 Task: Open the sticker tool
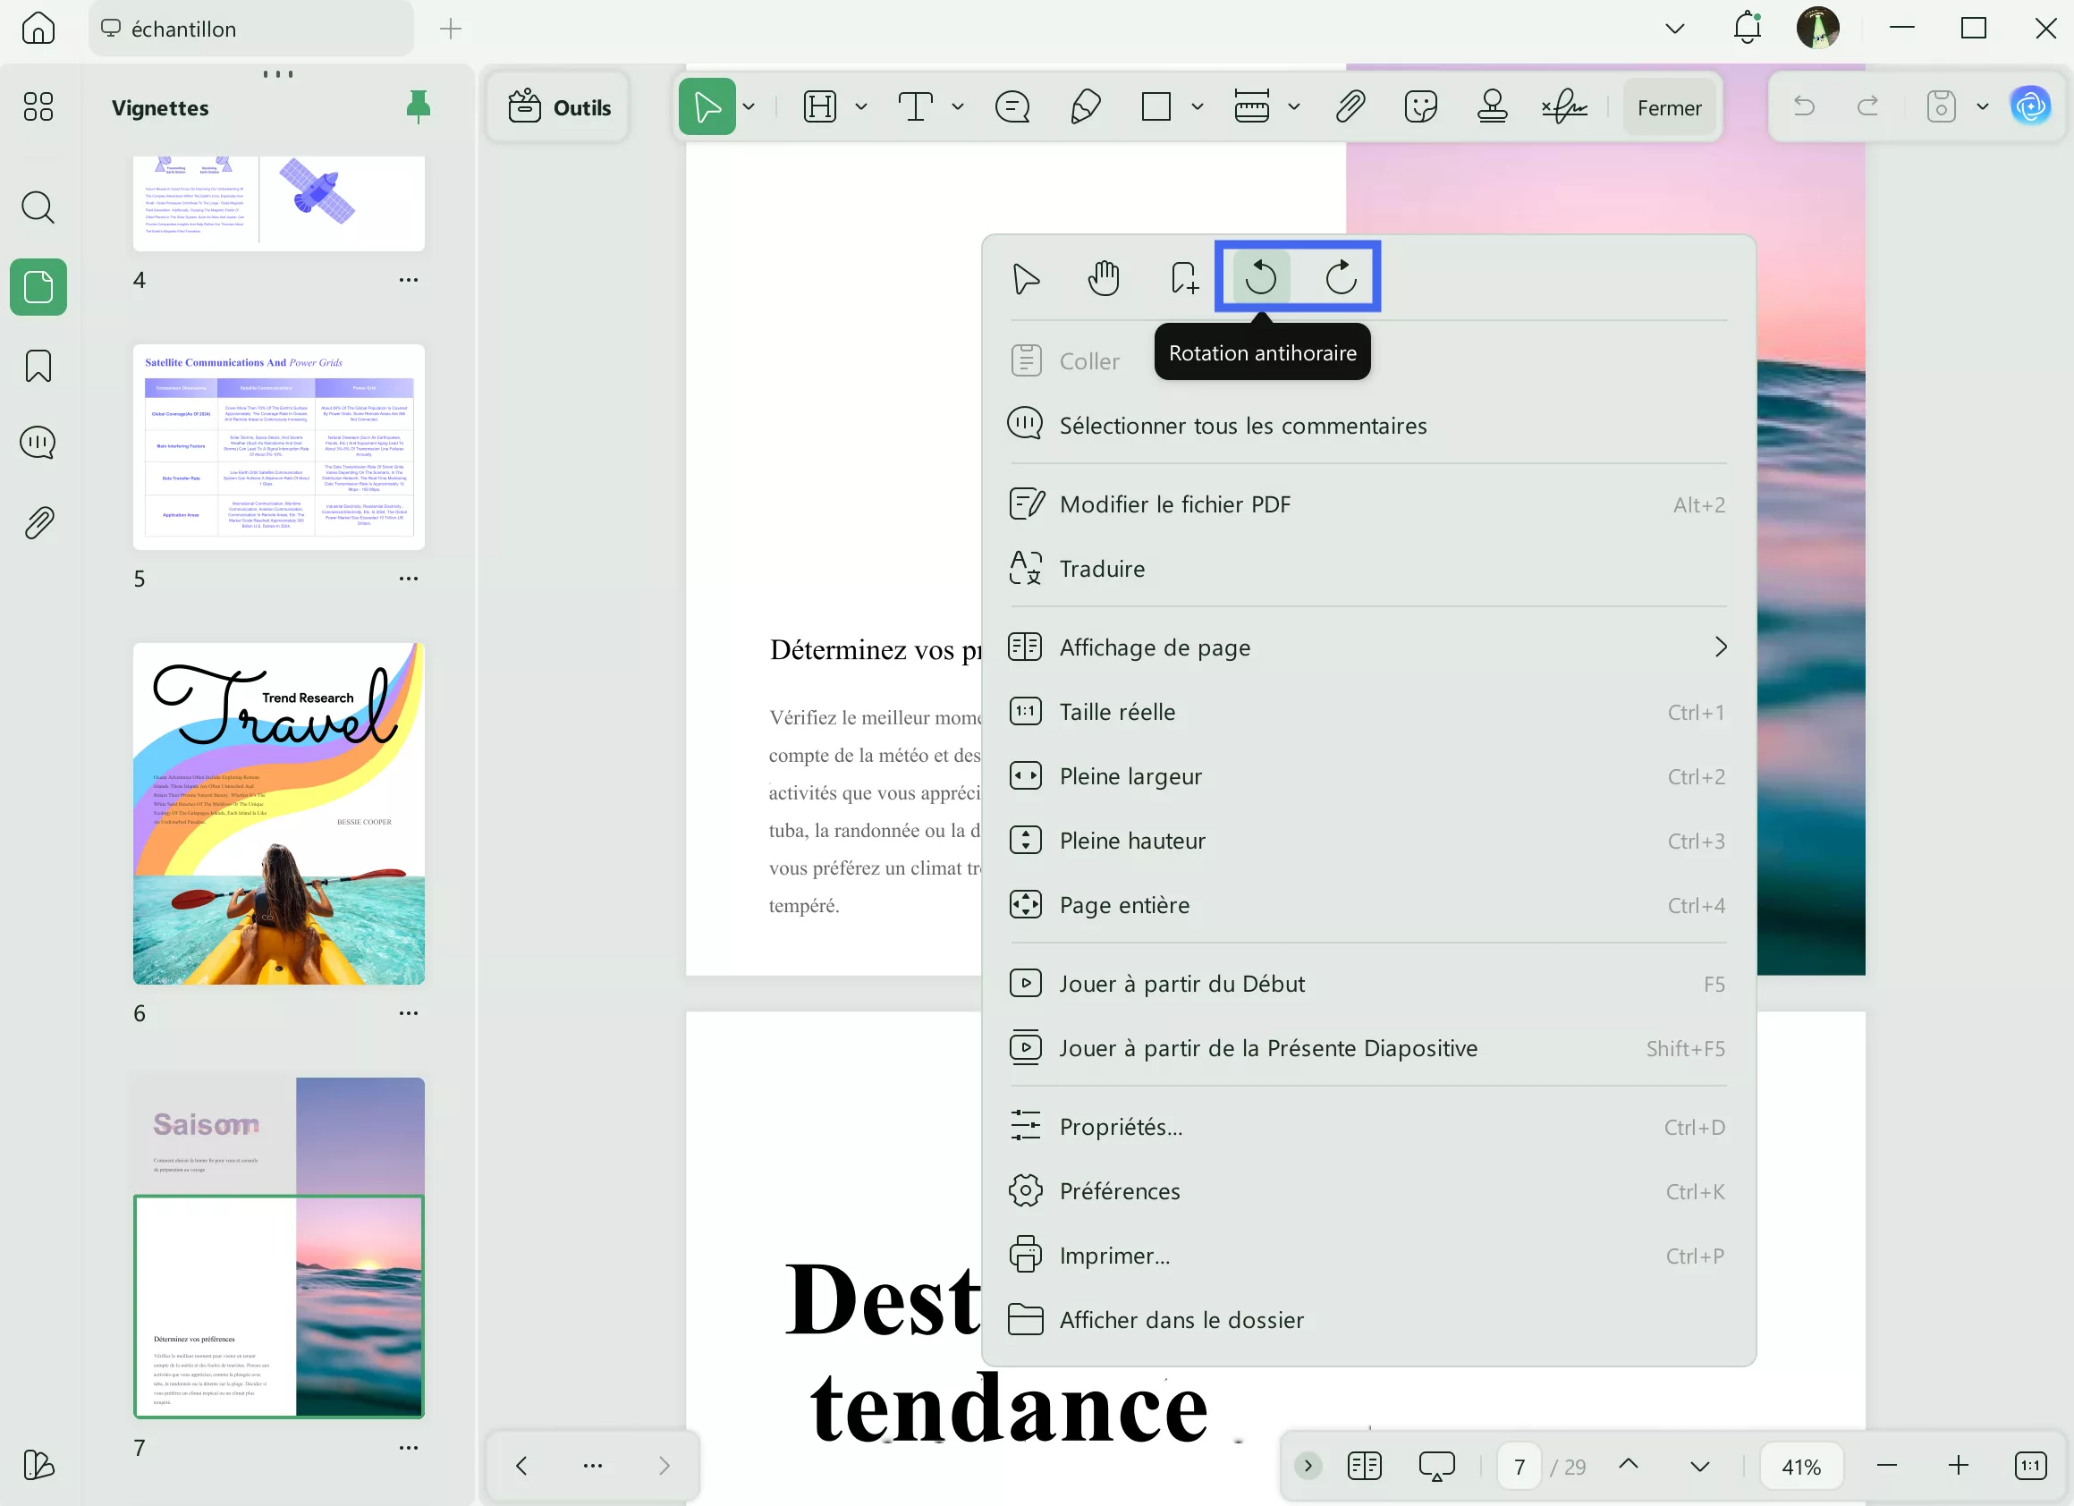1420,107
